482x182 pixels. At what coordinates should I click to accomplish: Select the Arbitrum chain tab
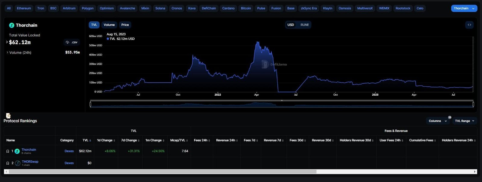(69, 8)
